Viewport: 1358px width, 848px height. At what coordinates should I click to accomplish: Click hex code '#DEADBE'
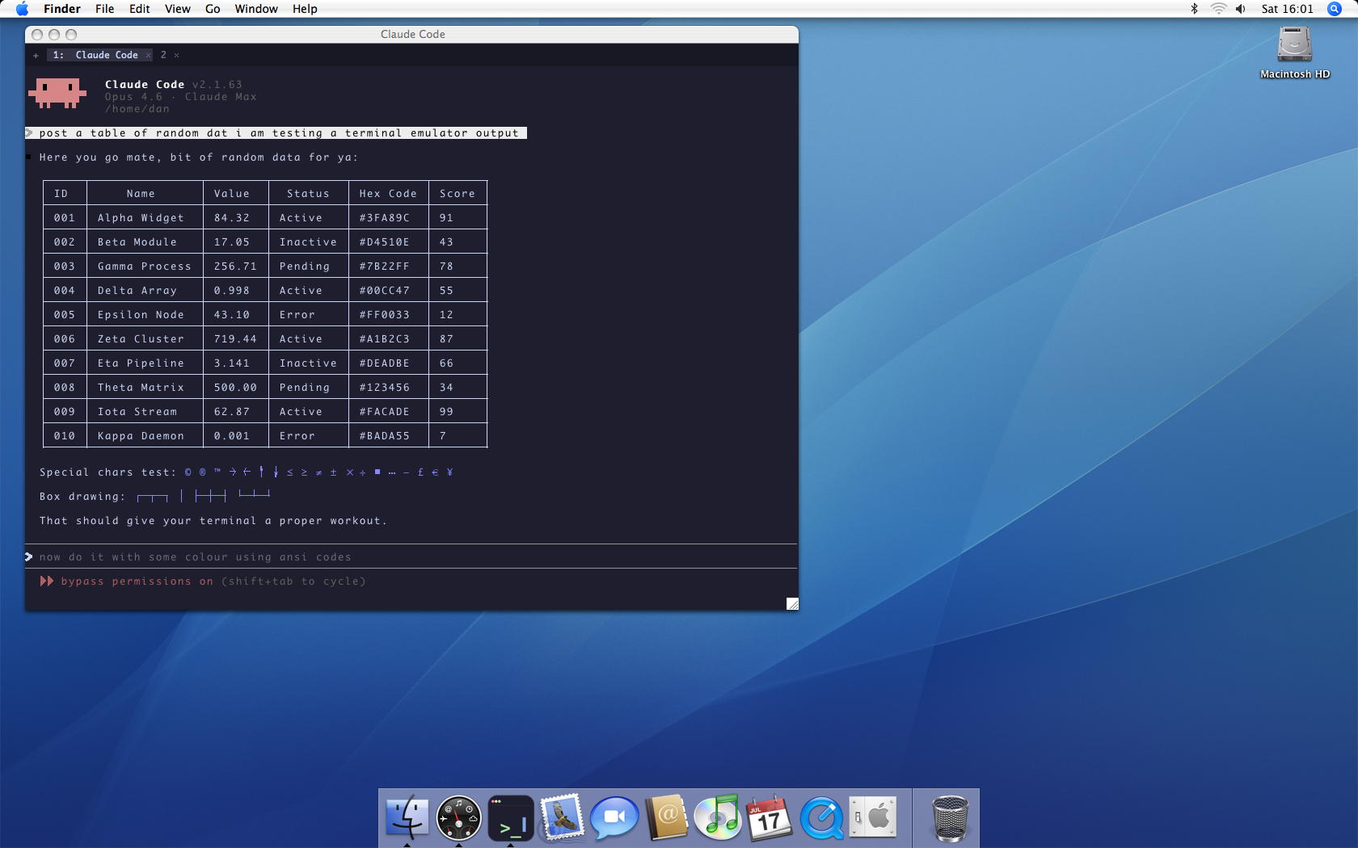[x=384, y=363]
